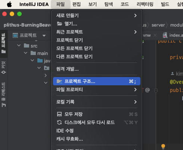
Task: Open the 리팩터링 menu
Action: [145, 4]
